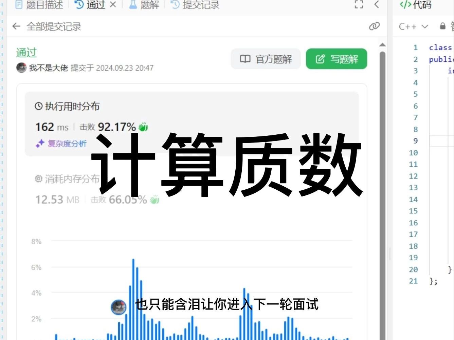This screenshot has height=340, width=454.
Task: Click the flask icon on 题解 tab
Action: coord(133,5)
